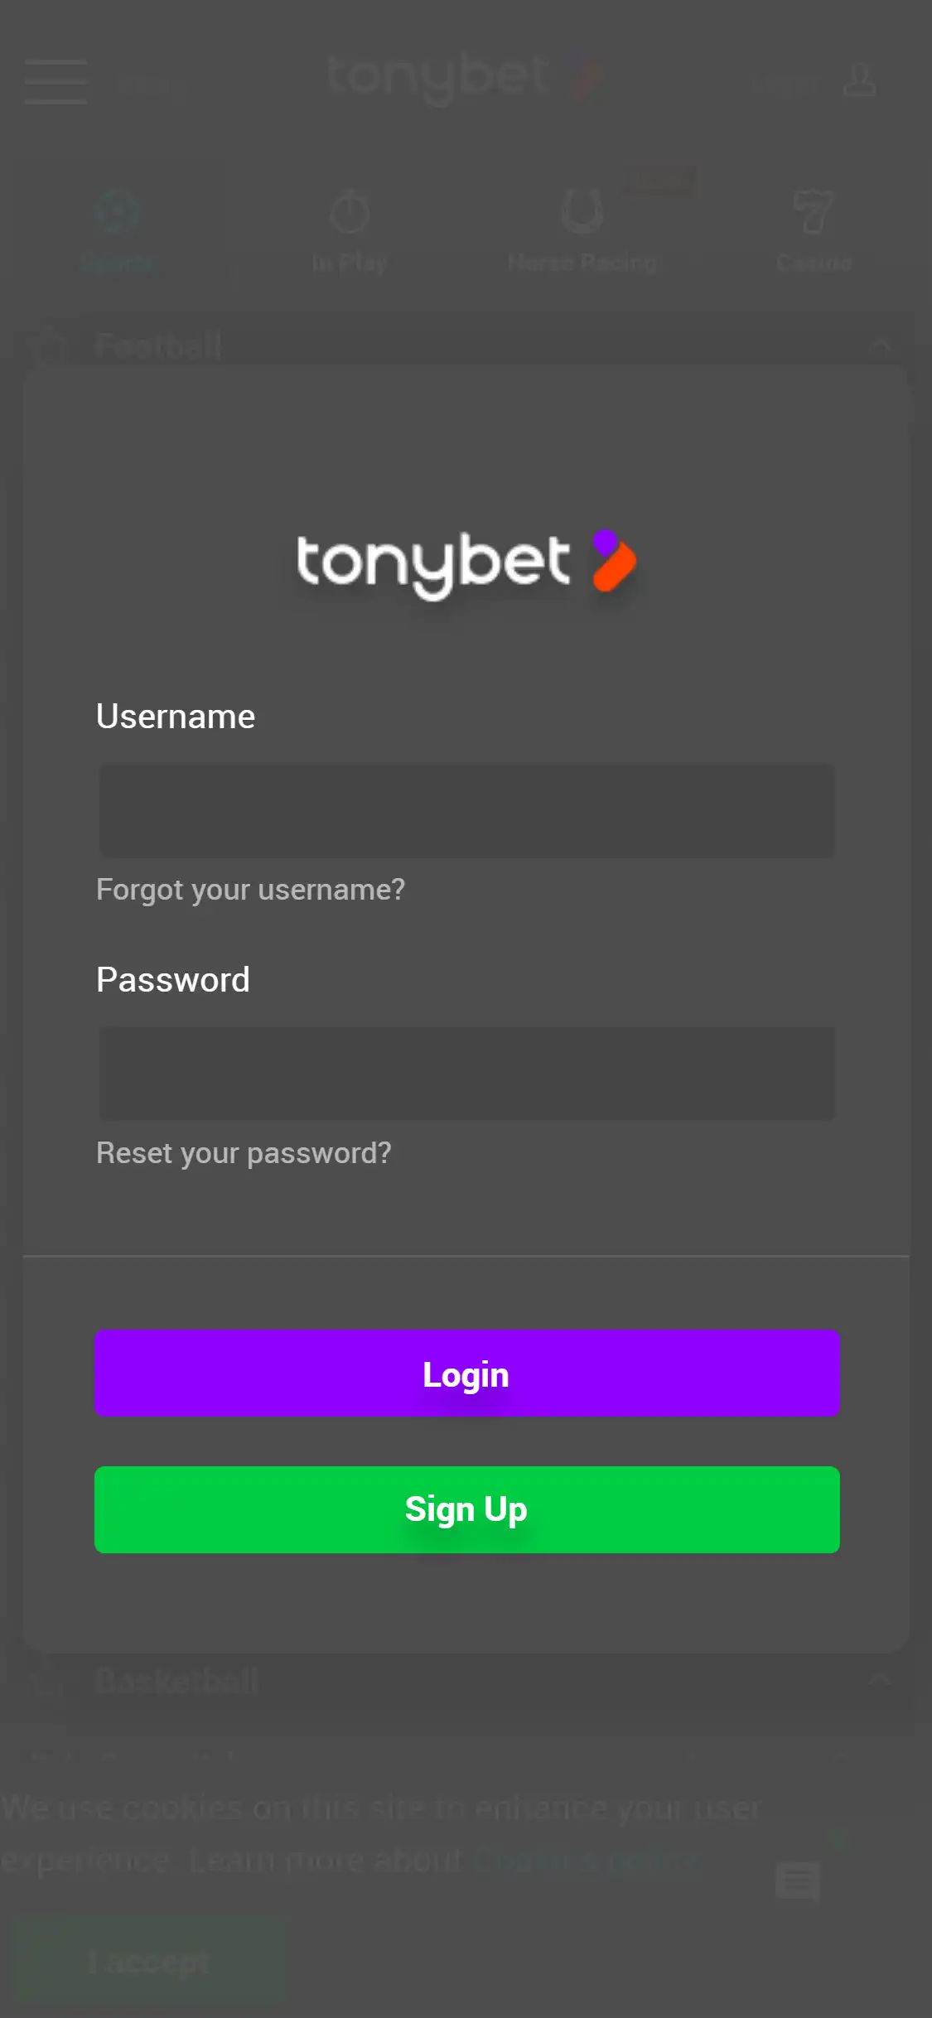This screenshot has width=932, height=2018.
Task: Collapse the Basketball section chevron
Action: point(881,1680)
